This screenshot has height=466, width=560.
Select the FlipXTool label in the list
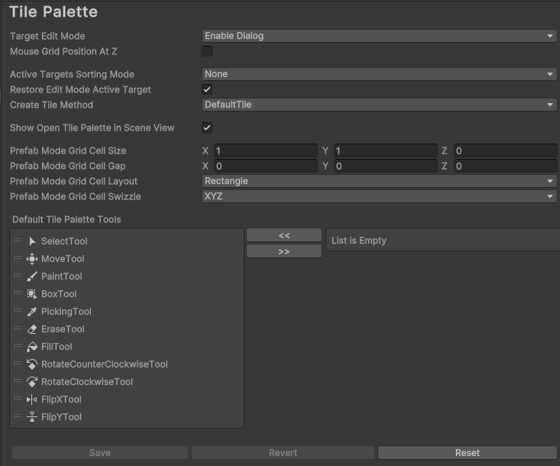point(61,400)
